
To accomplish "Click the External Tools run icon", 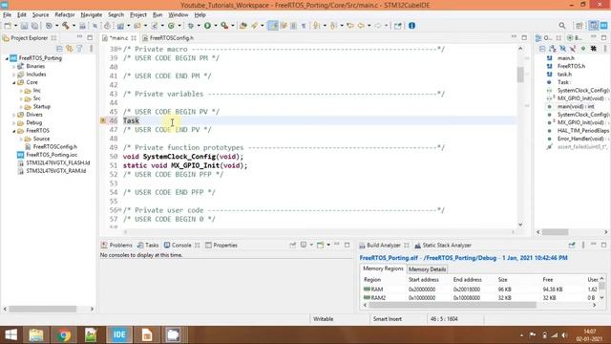I will pos(224,26).
